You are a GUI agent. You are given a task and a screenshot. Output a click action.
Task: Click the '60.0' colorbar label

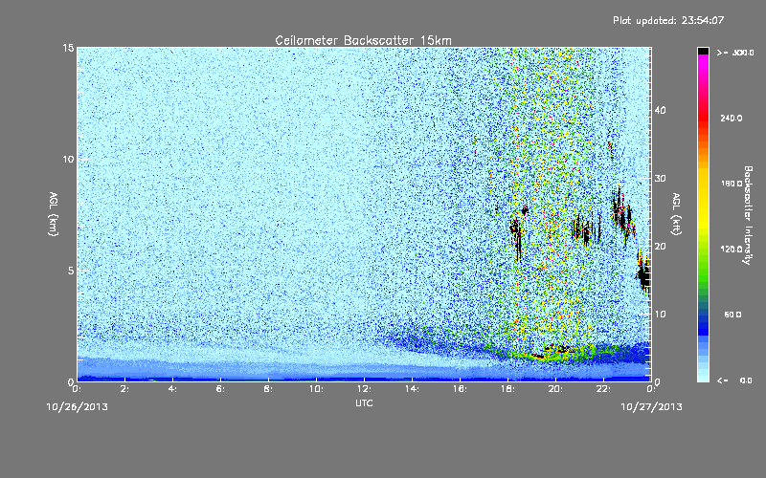(x=732, y=315)
